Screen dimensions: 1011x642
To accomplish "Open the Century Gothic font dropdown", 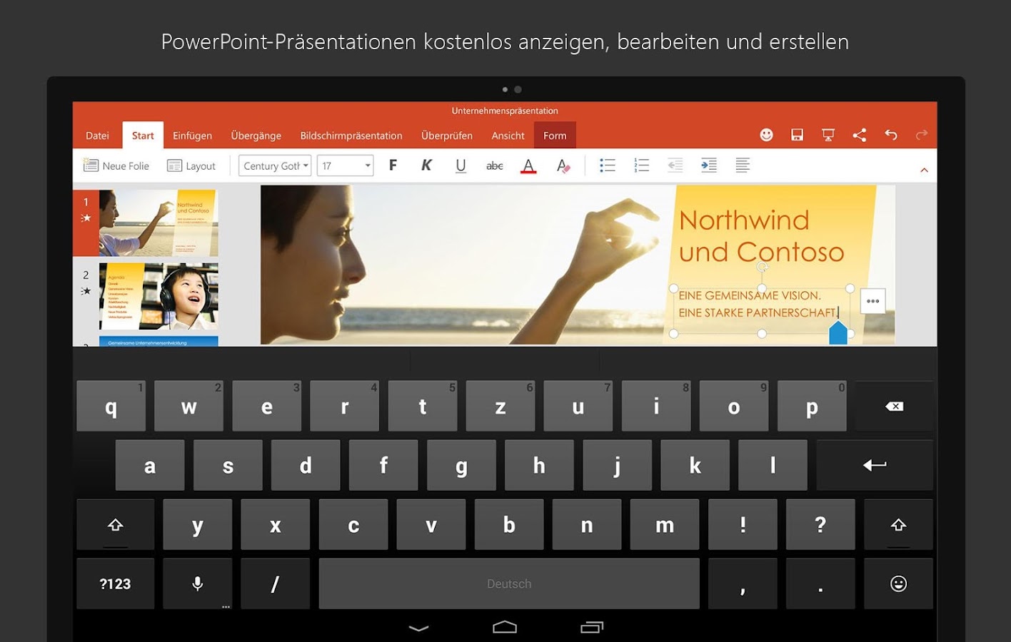I will click(274, 165).
